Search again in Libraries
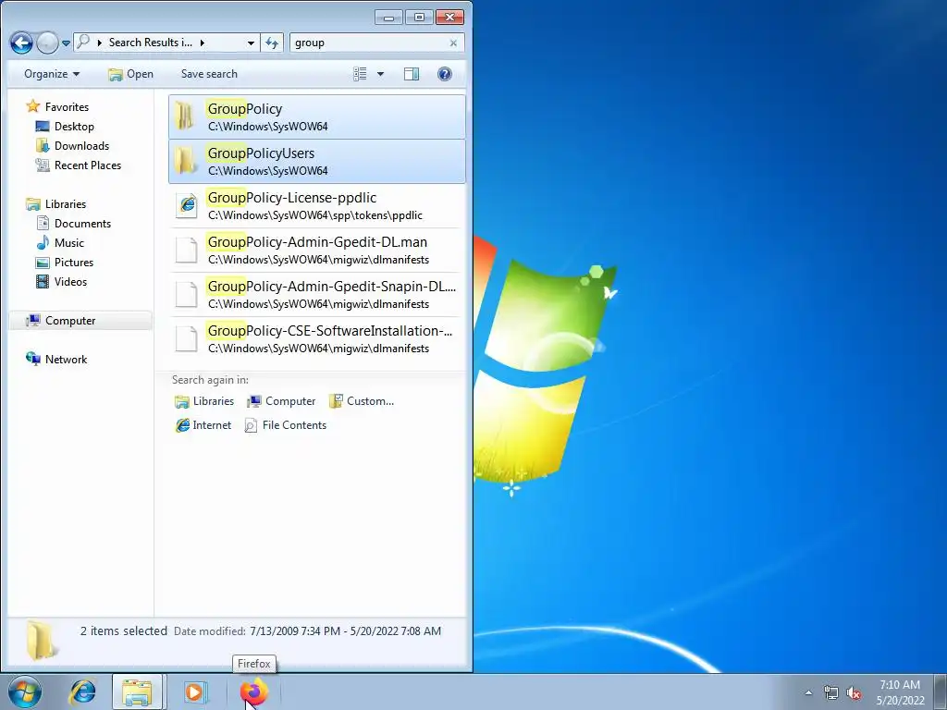Screen dimensions: 947x710 [204, 401]
